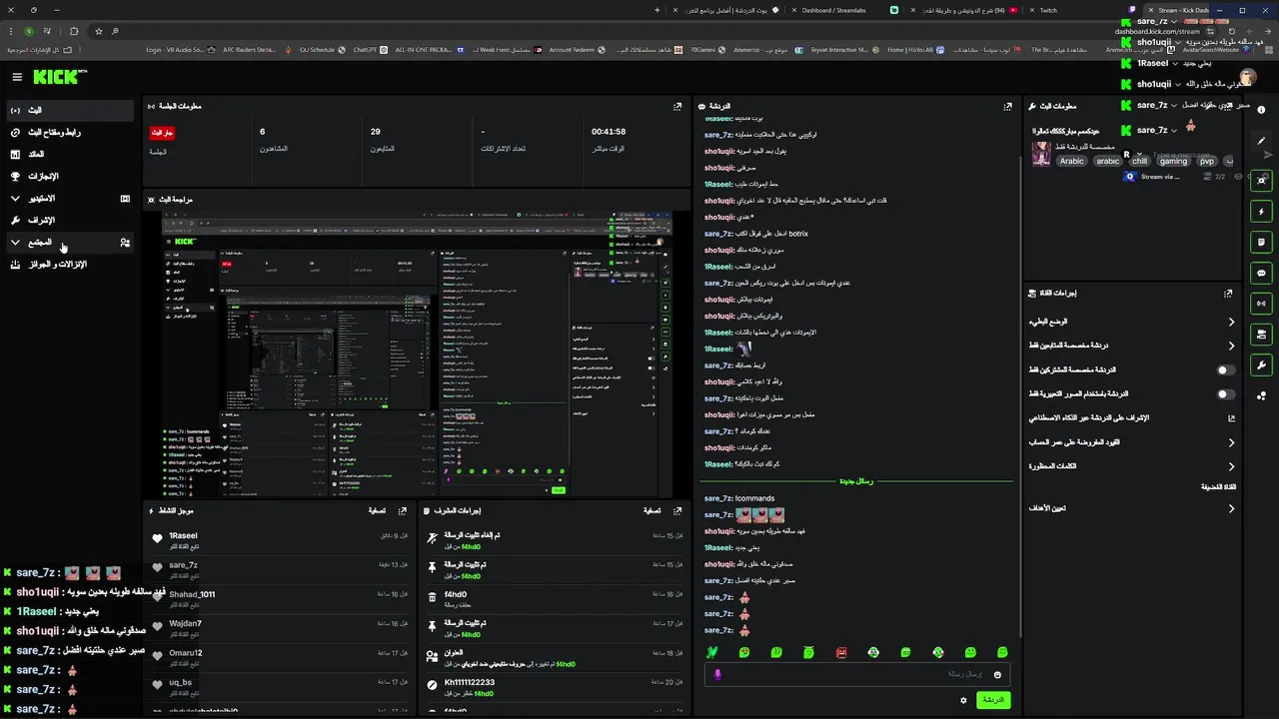The height and width of the screenshot is (719, 1279).
Task: Click the layout panel icon below broadcast icon
Action: (x=1262, y=335)
